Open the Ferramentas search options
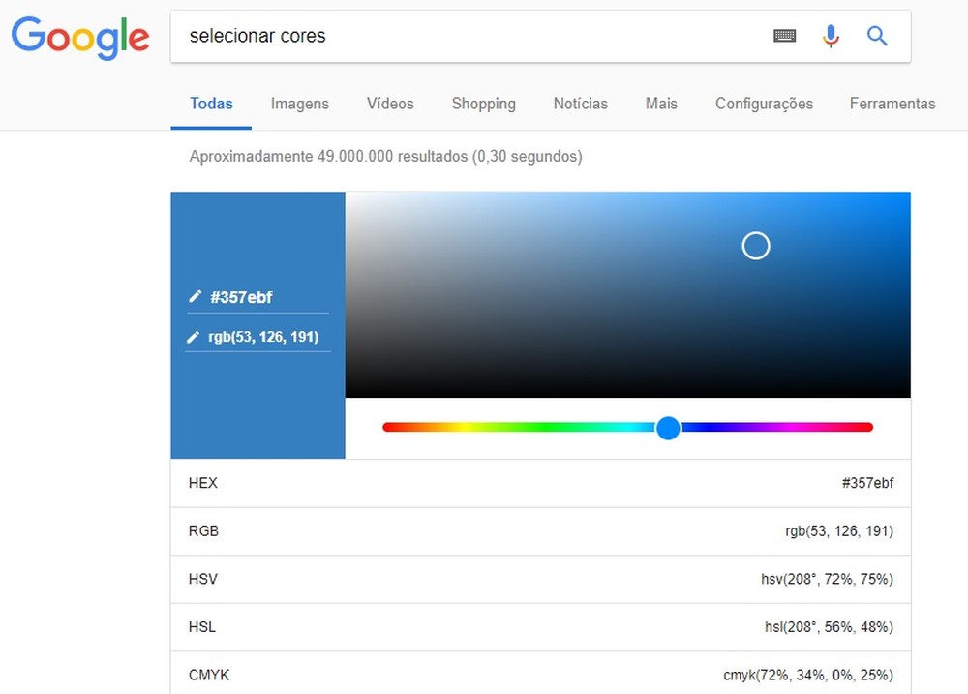Image resolution: width=968 pixels, height=694 pixels. coord(892,104)
